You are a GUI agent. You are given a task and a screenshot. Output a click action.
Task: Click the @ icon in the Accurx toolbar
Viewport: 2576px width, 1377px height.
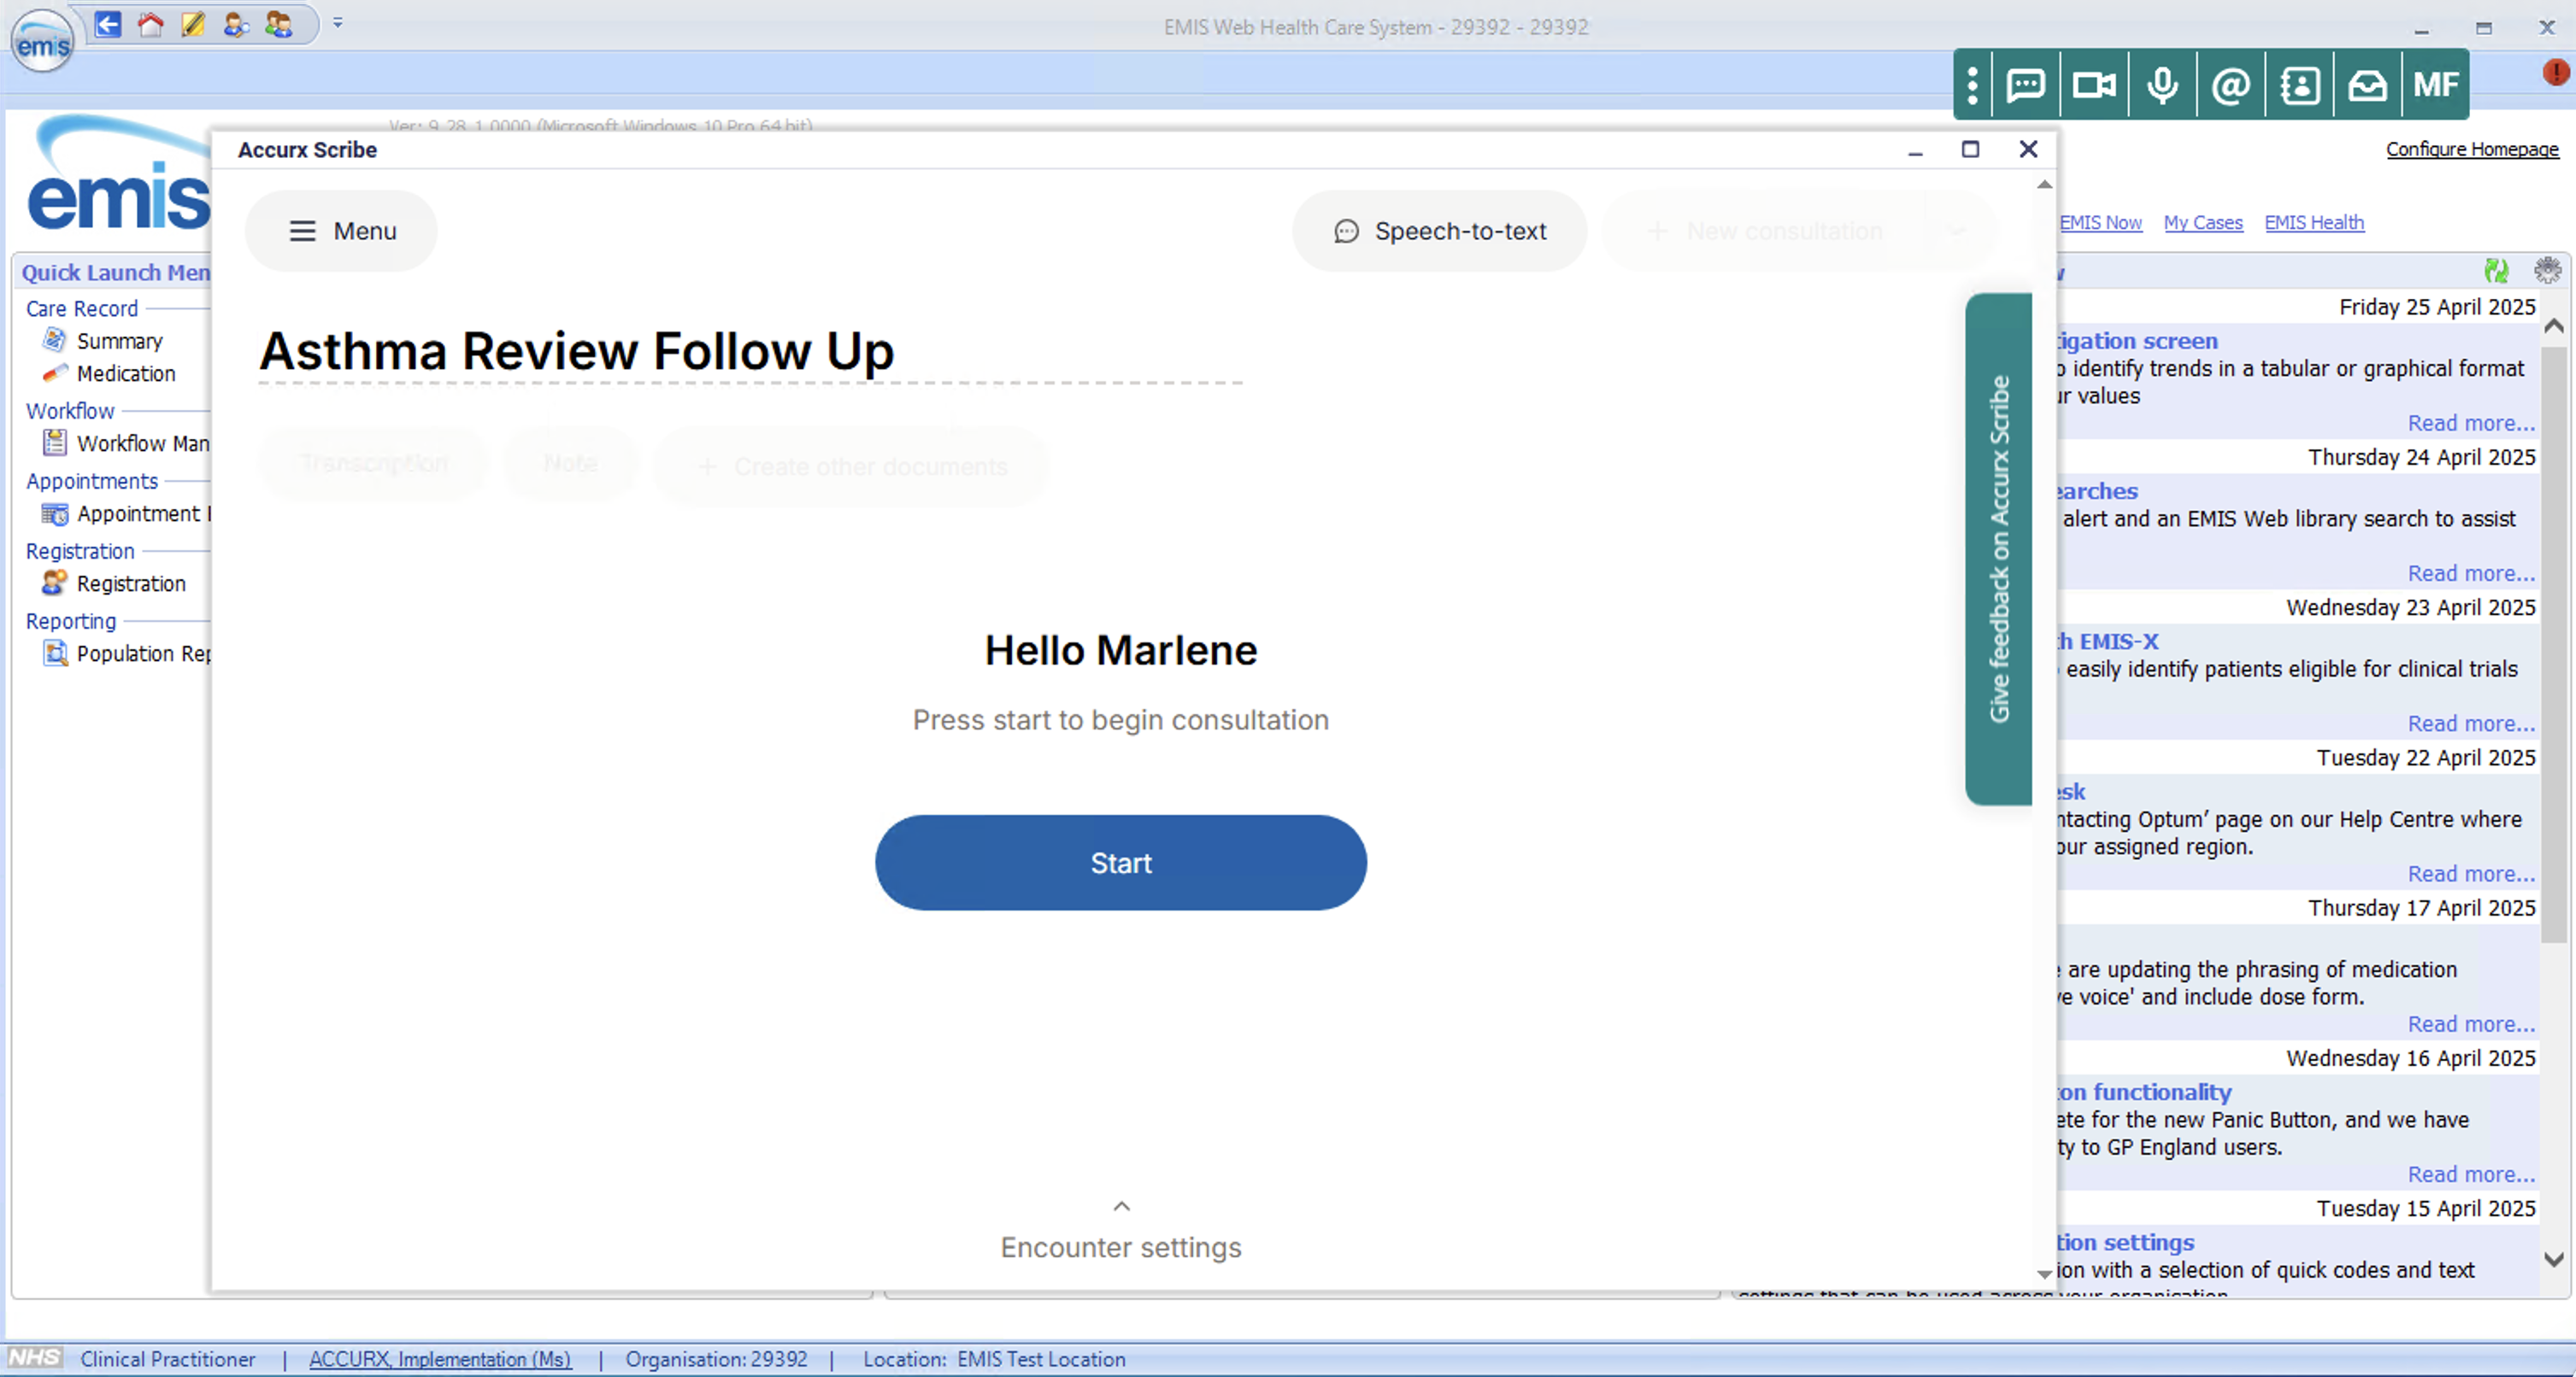[x=2231, y=85]
